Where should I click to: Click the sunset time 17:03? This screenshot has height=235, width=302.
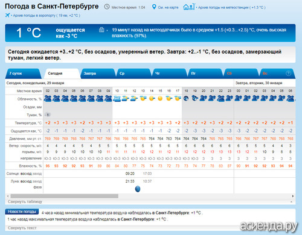click(147, 174)
